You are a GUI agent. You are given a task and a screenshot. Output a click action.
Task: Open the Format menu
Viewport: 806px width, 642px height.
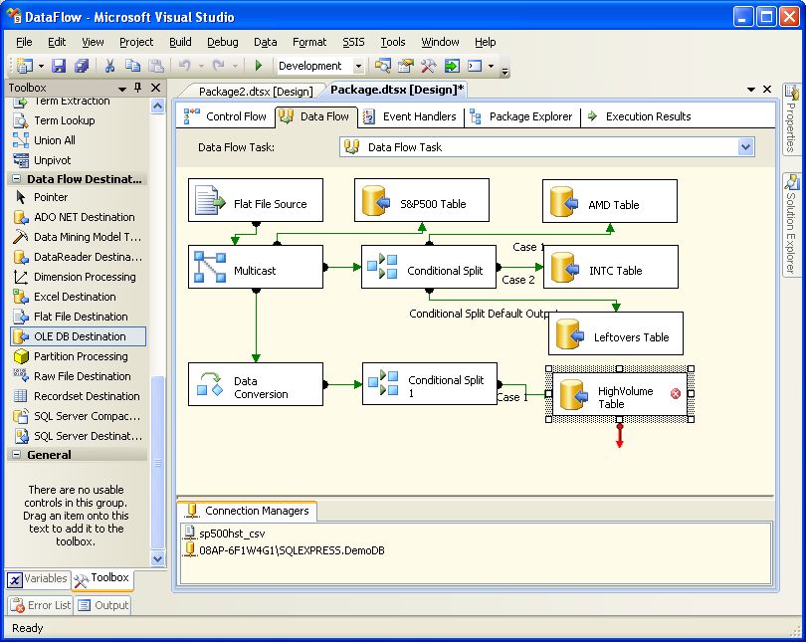tap(308, 42)
